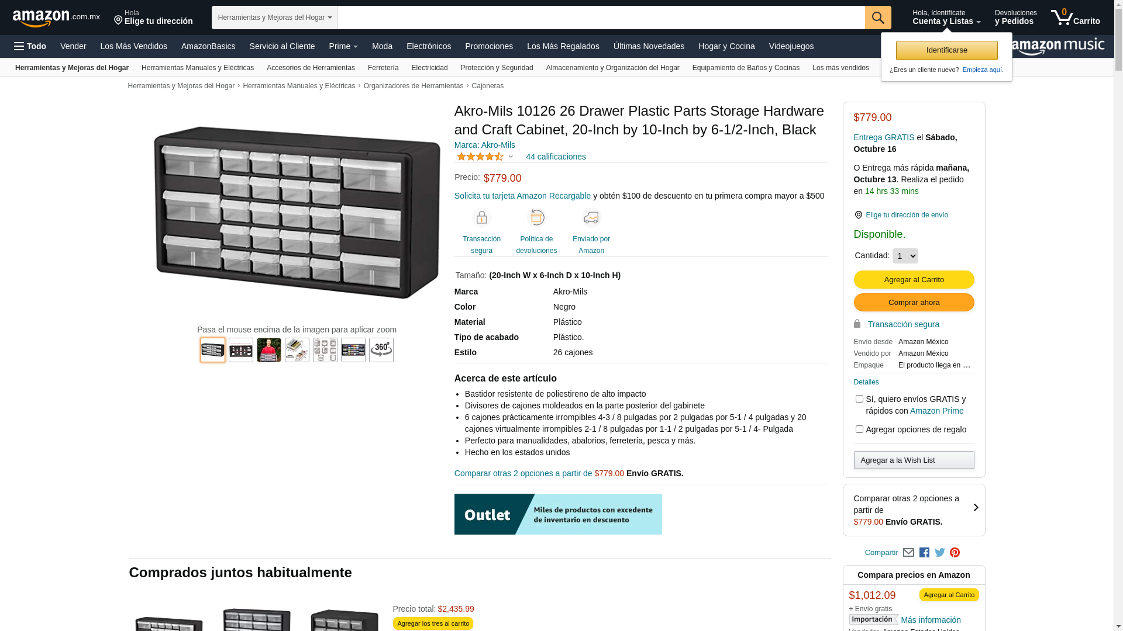Expand the search category dropdown

pyautogui.click(x=274, y=18)
